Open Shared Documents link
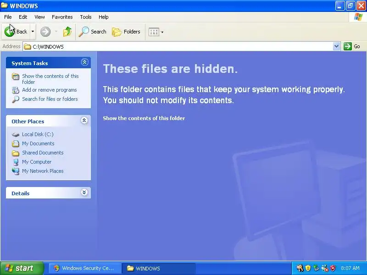Image resolution: width=367 pixels, height=275 pixels. pyautogui.click(x=43, y=153)
